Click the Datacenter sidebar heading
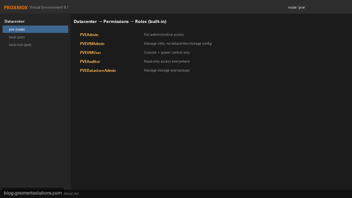The image size is (352, 198). pyautogui.click(x=15, y=21)
